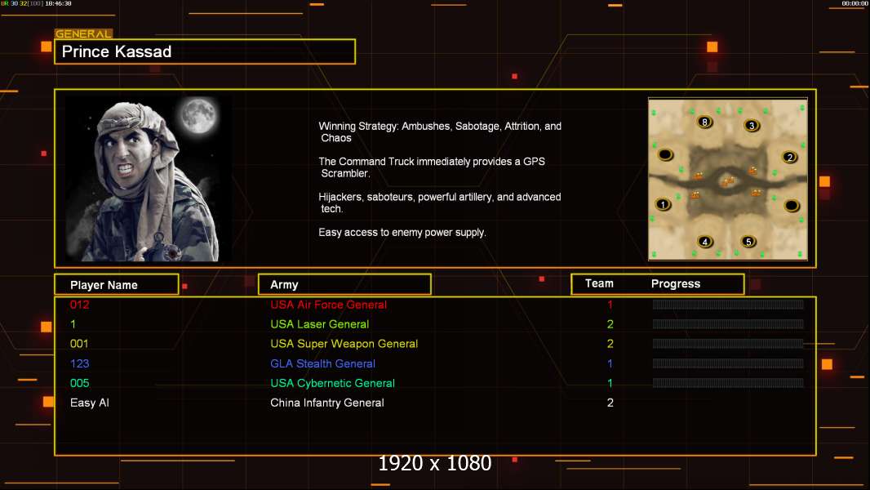Click USA Laser General army
Viewport: 870px width, 490px height.
click(320, 324)
